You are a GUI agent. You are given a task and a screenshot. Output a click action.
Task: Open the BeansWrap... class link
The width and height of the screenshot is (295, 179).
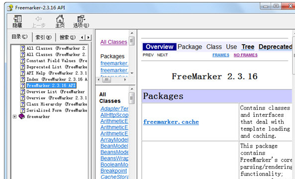point(114,158)
